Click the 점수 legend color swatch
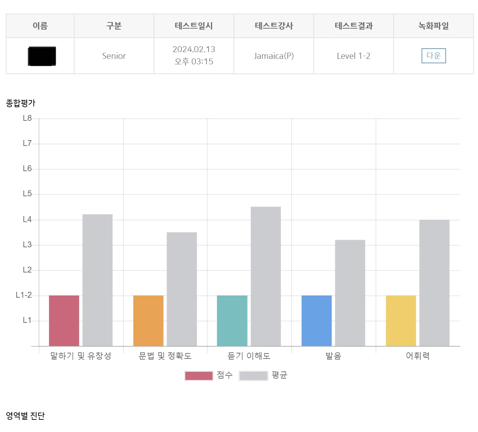Viewport: 478px width, 432px height. (199, 375)
